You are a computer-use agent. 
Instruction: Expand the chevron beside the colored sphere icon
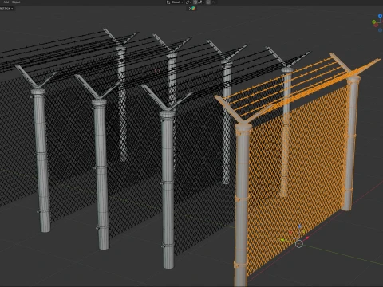(x=190, y=8)
